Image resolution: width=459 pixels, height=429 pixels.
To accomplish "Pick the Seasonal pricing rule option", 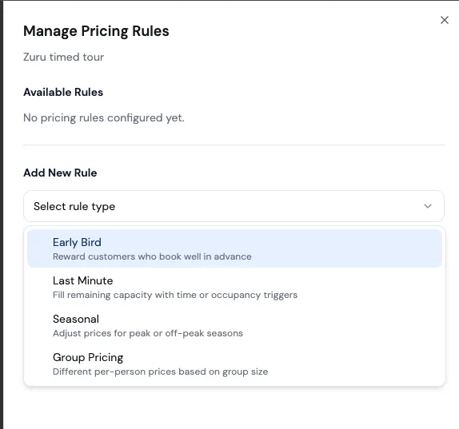I will 234,325.
